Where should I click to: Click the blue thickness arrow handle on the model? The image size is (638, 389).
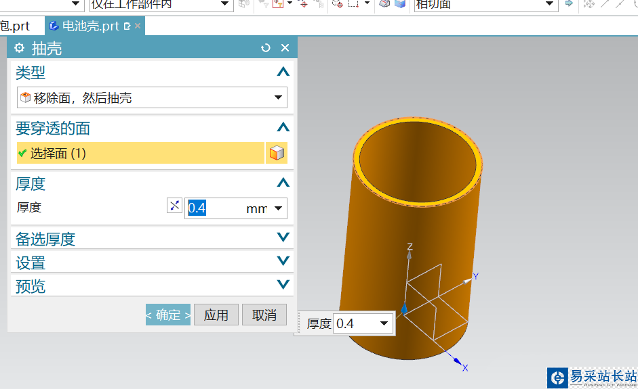[x=404, y=308]
